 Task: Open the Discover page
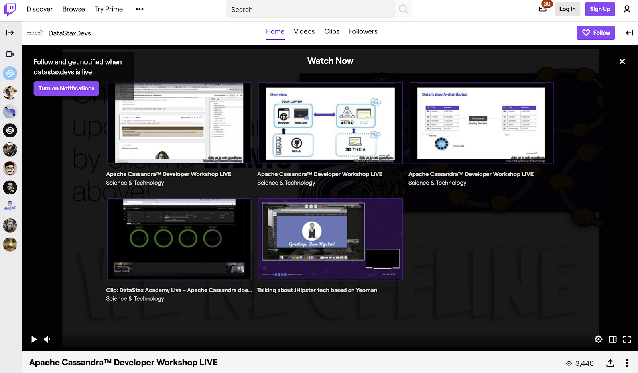pyautogui.click(x=39, y=9)
